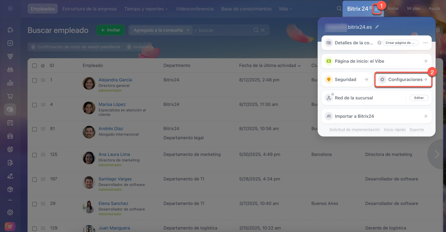Click the calendar icon in the left sidebar
The image size is (446, 232).
[x=10, y=123]
